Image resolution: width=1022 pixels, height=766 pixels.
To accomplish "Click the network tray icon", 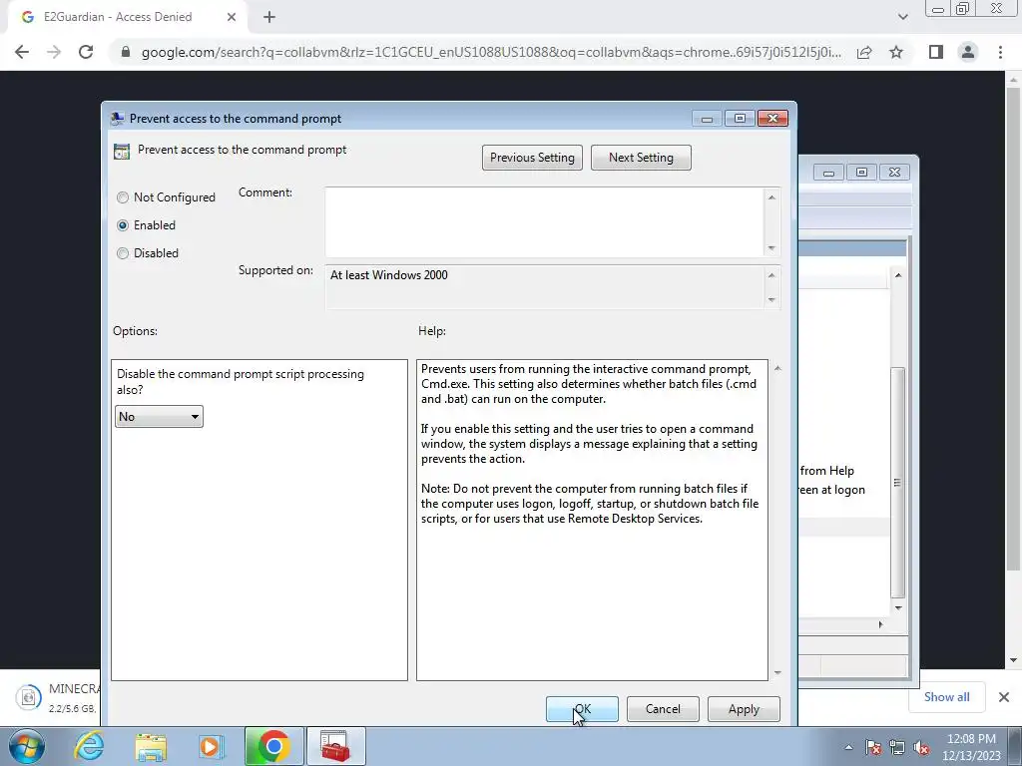I will pos(897,747).
